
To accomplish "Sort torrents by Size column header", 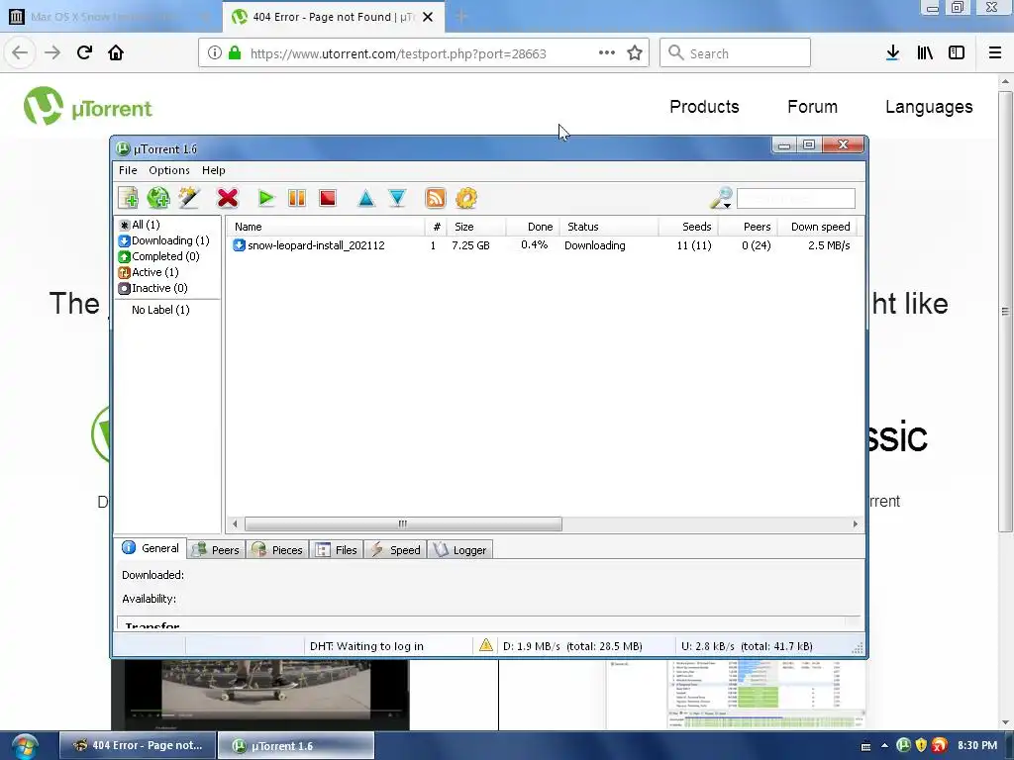I will point(476,227).
